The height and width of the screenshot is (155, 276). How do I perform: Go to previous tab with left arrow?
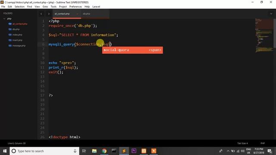[41, 14]
